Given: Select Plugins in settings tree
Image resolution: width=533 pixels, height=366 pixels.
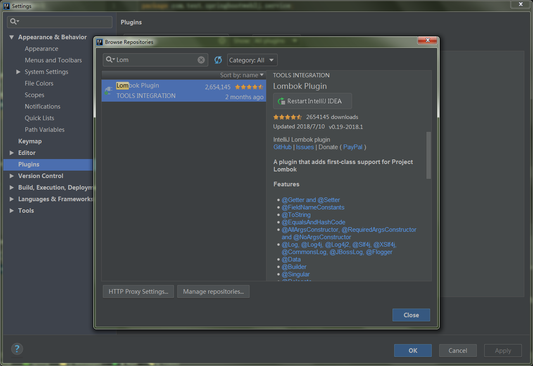Looking at the screenshot, I should click(x=49, y=164).
